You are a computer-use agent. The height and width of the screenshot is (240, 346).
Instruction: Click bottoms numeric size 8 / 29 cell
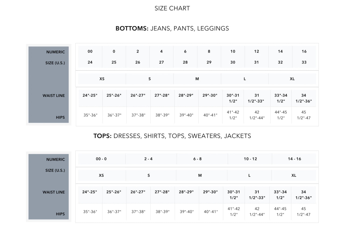tap(209, 57)
